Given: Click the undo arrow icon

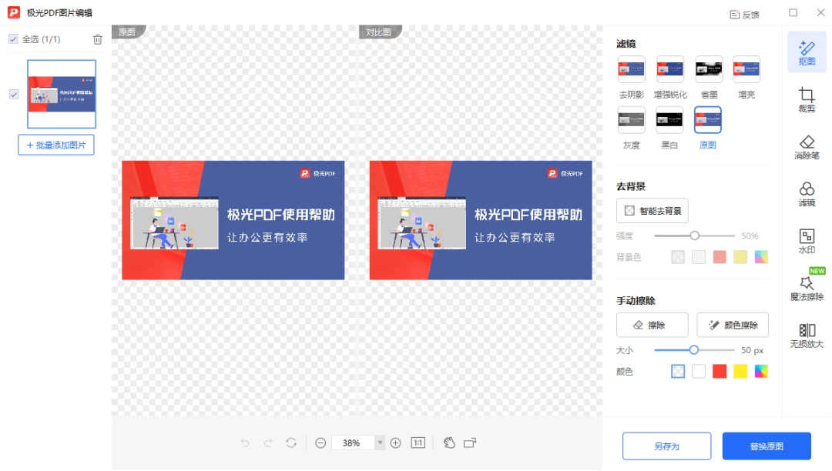Looking at the screenshot, I should (244, 443).
